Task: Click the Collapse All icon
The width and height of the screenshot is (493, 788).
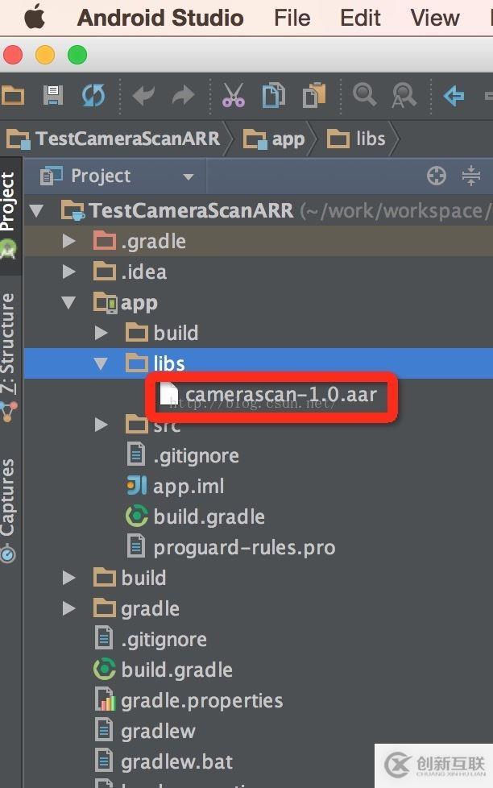Action: click(471, 176)
